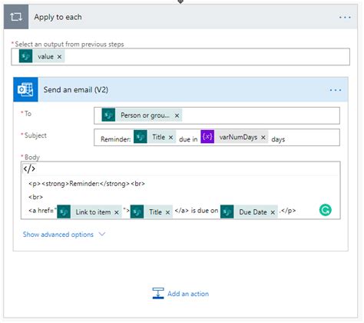Remove the Due Date token in Body
Image resolution: width=364 pixels, height=323 pixels.
[x=273, y=212]
